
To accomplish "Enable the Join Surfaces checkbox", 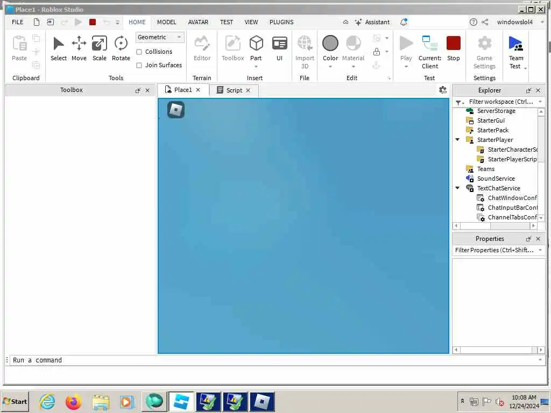I will click(139, 65).
